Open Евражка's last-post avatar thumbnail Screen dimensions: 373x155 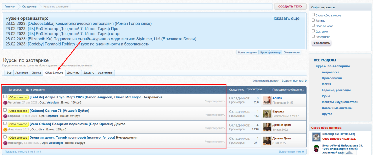click(x=267, y=114)
